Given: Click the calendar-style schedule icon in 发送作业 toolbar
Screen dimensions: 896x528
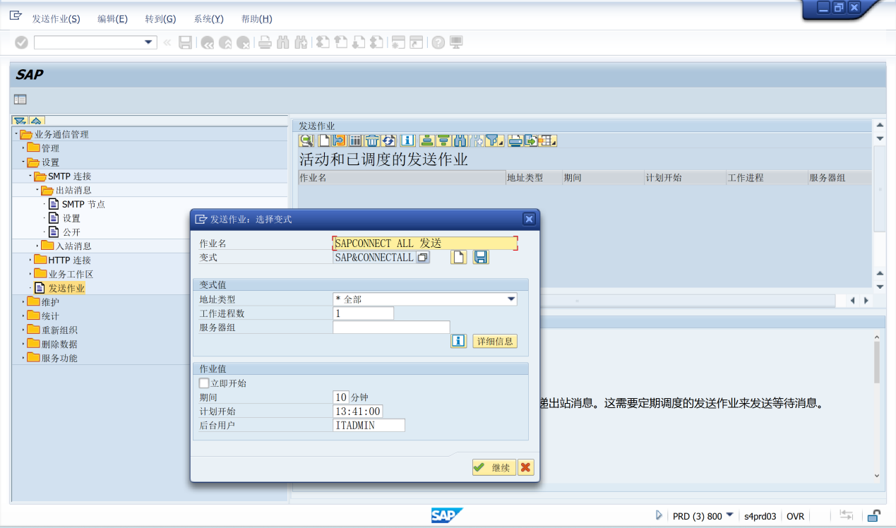Looking at the screenshot, I should click(356, 140).
